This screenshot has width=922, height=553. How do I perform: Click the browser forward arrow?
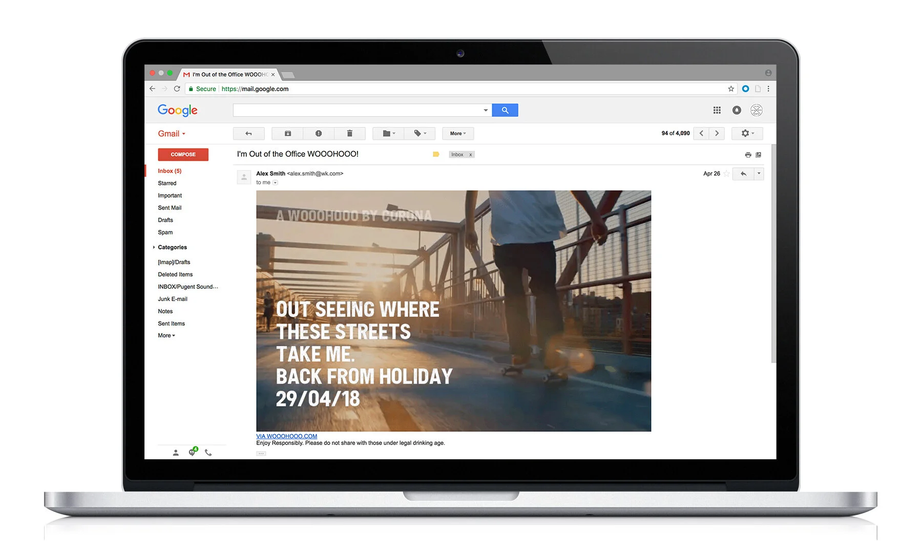(x=164, y=89)
